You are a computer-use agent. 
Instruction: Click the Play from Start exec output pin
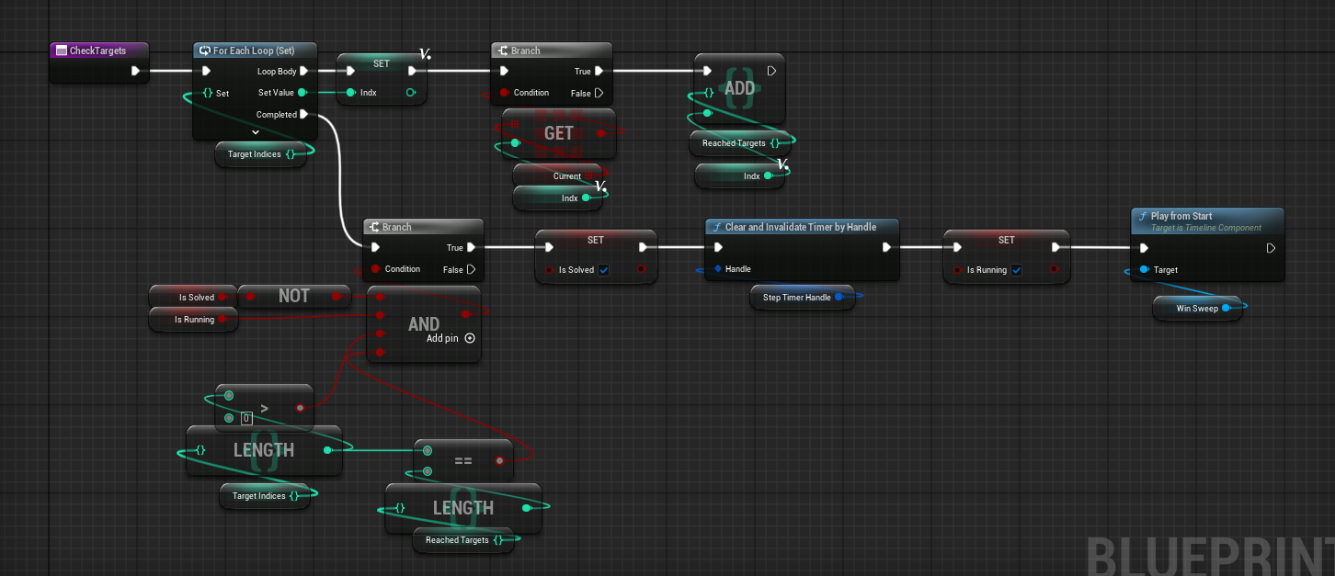pos(1270,248)
